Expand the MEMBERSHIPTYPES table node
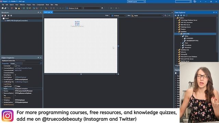The image size is (219, 123). [182, 41]
